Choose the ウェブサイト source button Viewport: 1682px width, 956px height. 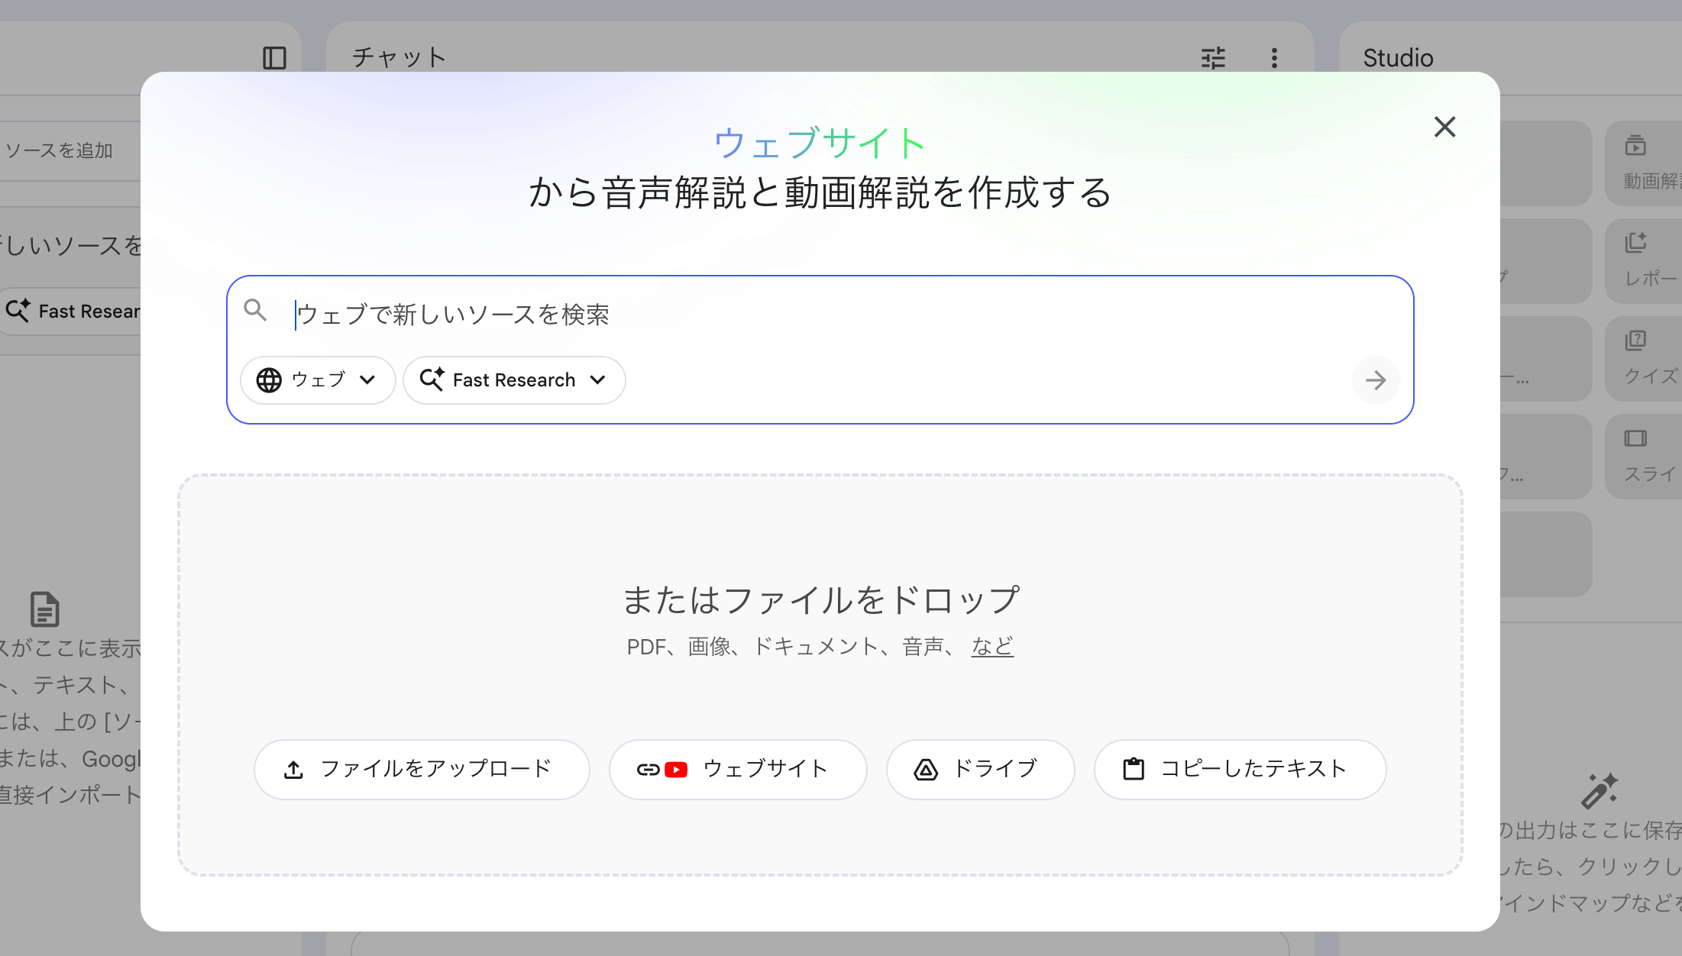(x=737, y=769)
